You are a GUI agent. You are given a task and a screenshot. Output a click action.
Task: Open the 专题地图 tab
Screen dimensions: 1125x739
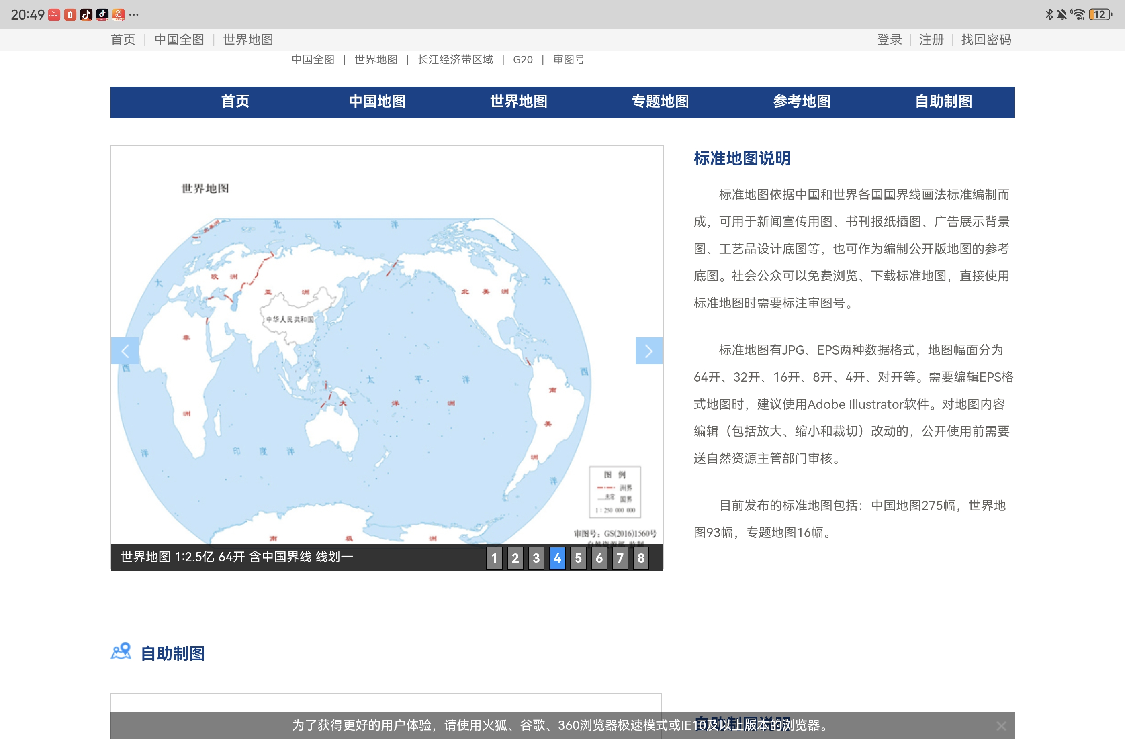pos(661,102)
